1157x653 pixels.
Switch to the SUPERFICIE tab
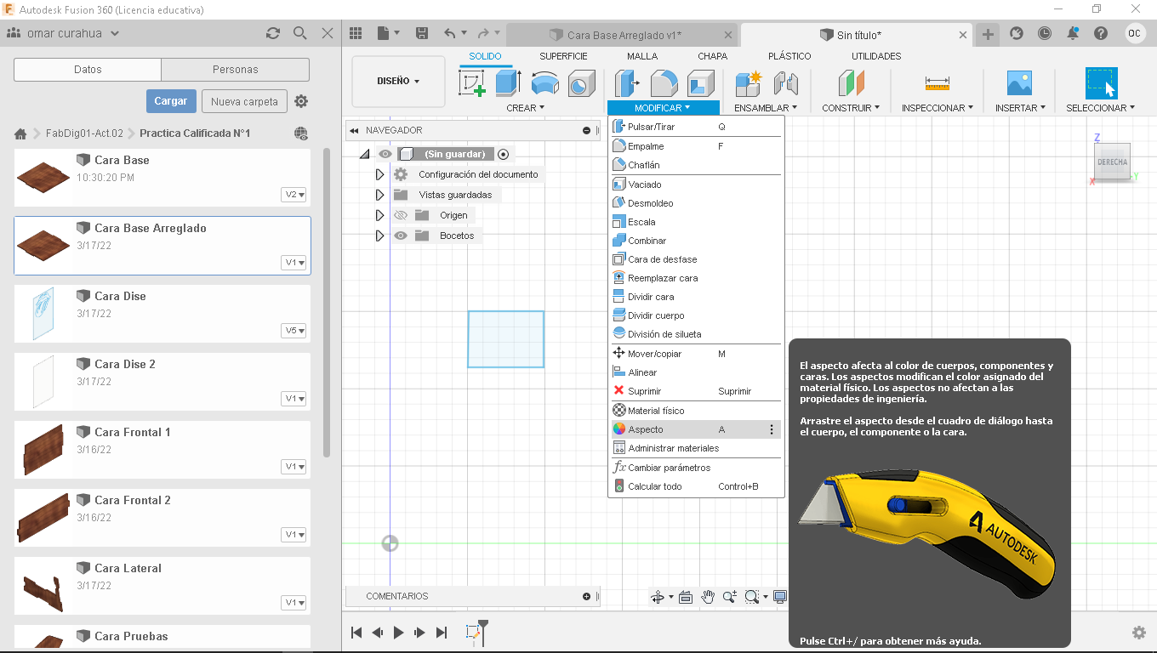coord(563,56)
